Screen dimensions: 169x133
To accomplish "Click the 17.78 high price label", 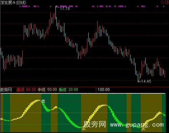I will click(65, 8).
